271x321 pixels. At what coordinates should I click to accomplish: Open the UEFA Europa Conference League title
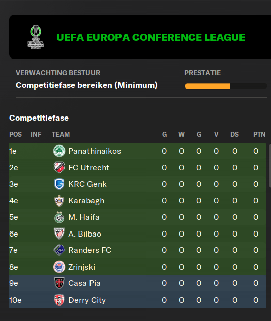[x=150, y=37]
